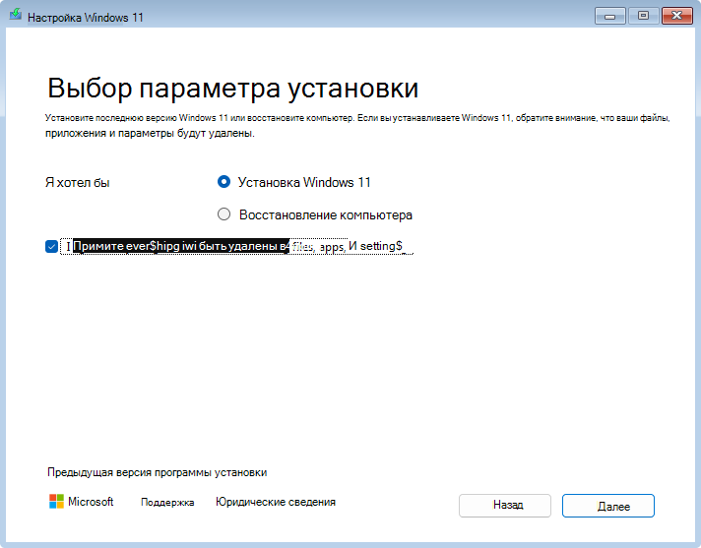Screen dimensions: 701x548
Task: Open the "Юридические сведения" link
Action: pos(276,502)
